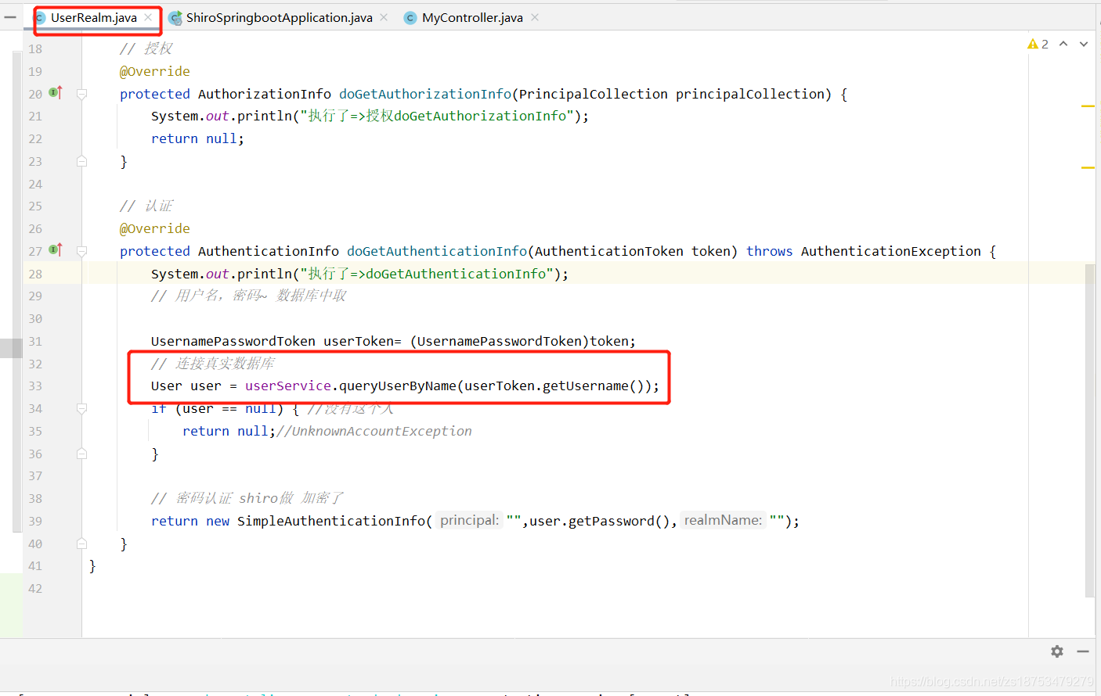Hide the bottom tool window with the minus icon
This screenshot has width=1101, height=696.
(1083, 651)
